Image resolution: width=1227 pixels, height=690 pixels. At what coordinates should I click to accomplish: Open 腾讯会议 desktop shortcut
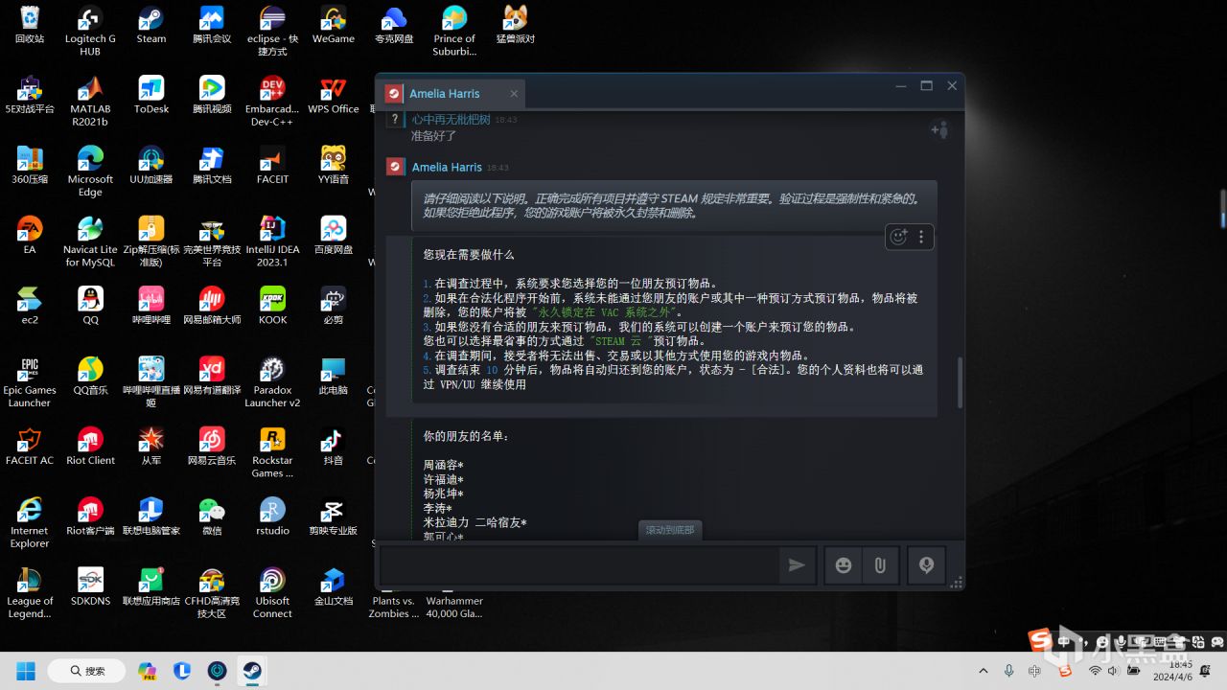pyautogui.click(x=212, y=25)
